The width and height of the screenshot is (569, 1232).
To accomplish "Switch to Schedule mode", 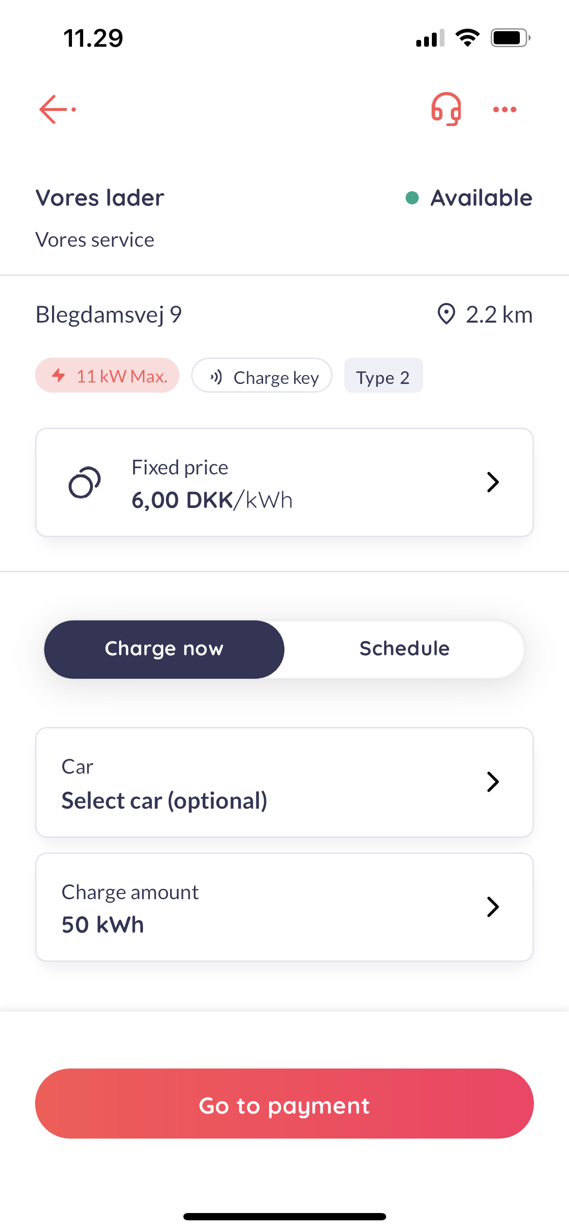I will coord(404,649).
